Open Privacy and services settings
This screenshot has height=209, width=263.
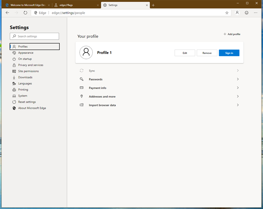[x=30, y=65]
